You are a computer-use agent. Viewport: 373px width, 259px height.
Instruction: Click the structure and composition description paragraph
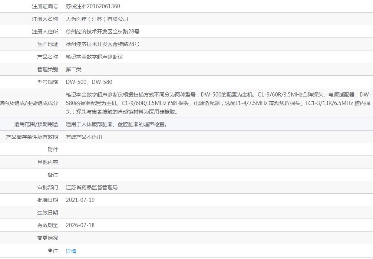point(218,103)
